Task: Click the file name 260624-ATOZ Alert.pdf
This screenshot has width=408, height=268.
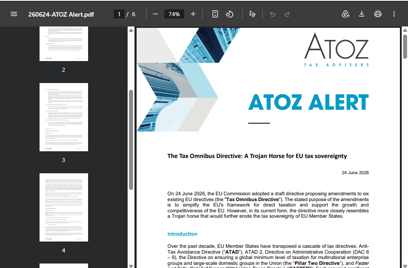Action: [61, 14]
